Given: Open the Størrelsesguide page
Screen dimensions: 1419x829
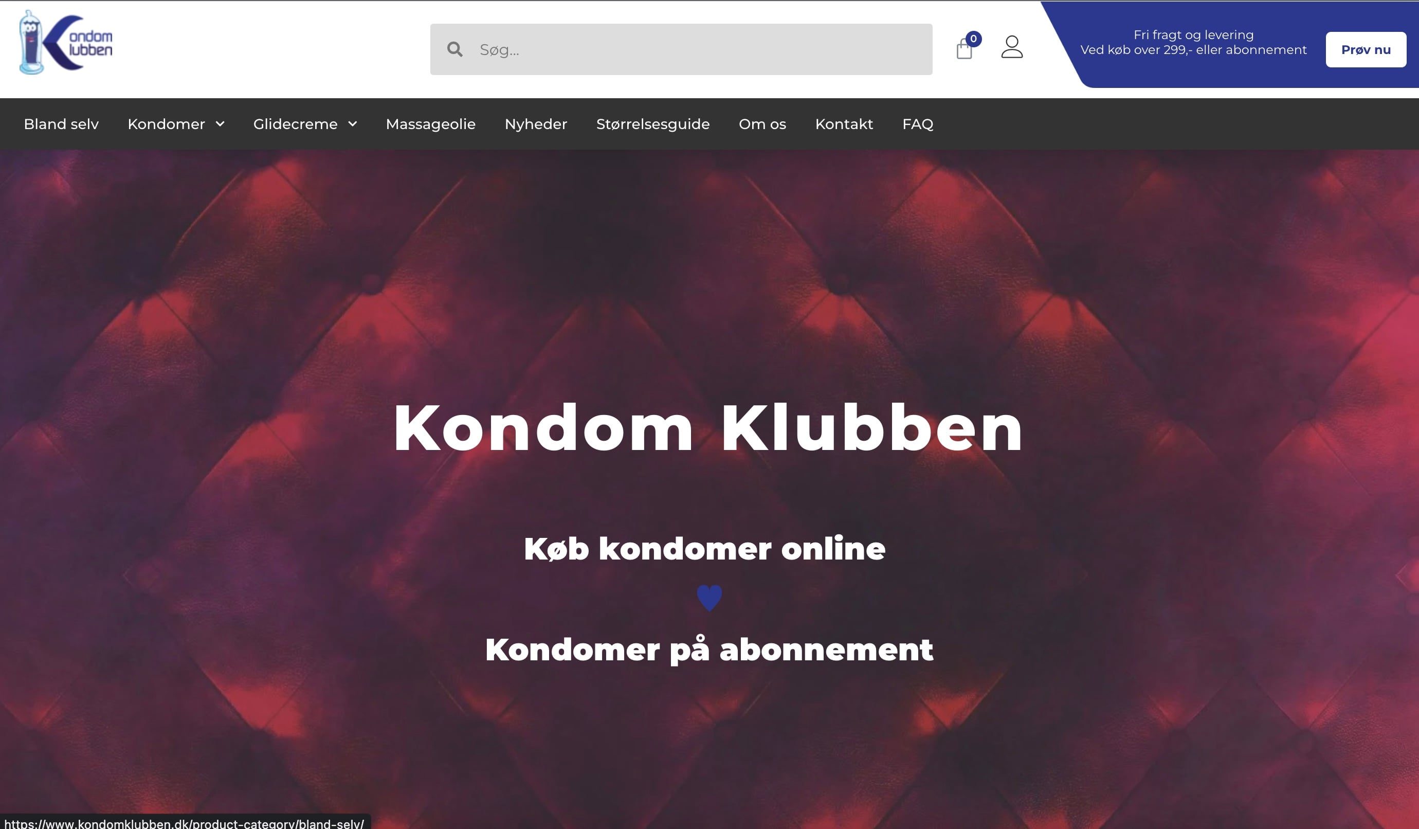Looking at the screenshot, I should pos(653,124).
